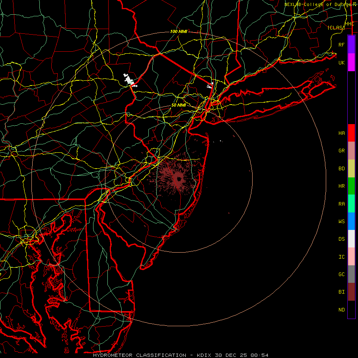Pick the yellow BD legend swatch
Image resolution: width=358 pixels, height=358 pixels.
point(351,169)
